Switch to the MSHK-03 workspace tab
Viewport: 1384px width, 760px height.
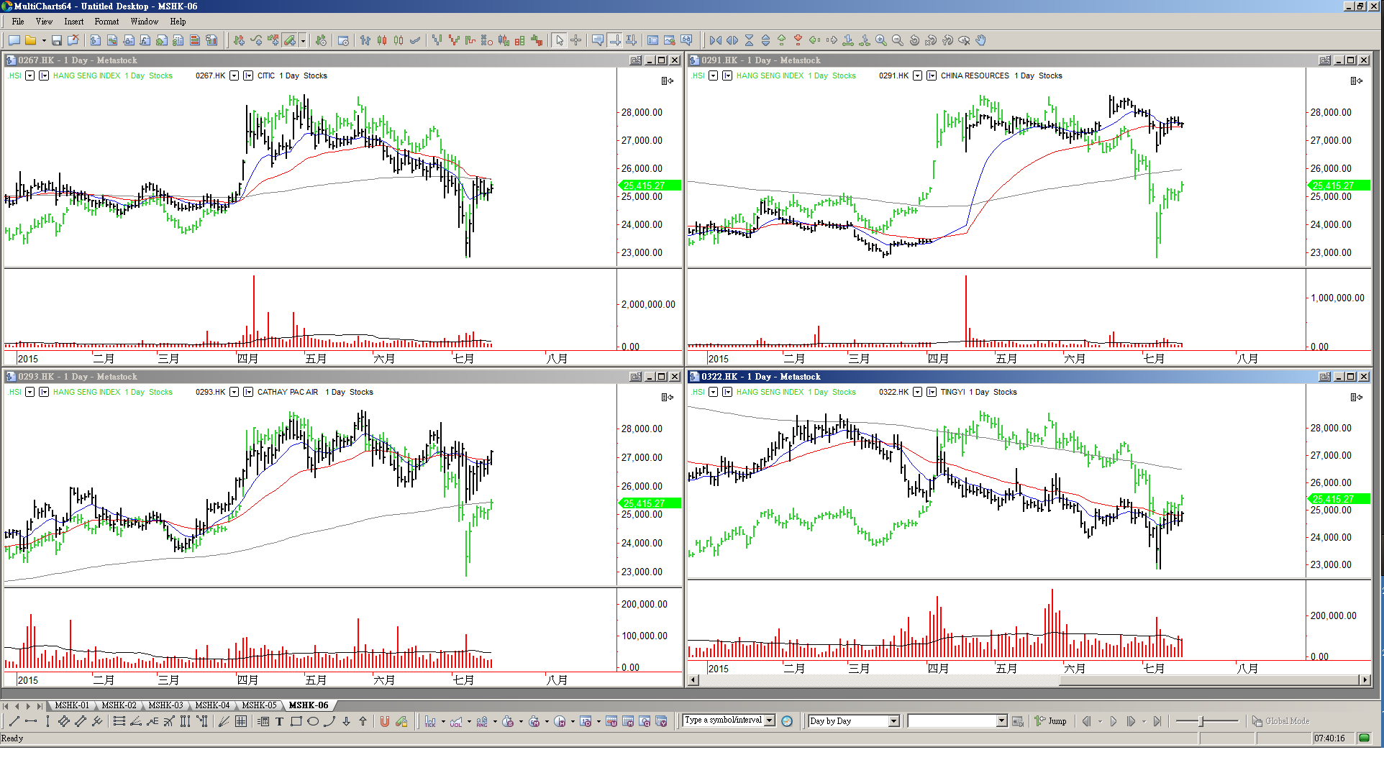165,705
